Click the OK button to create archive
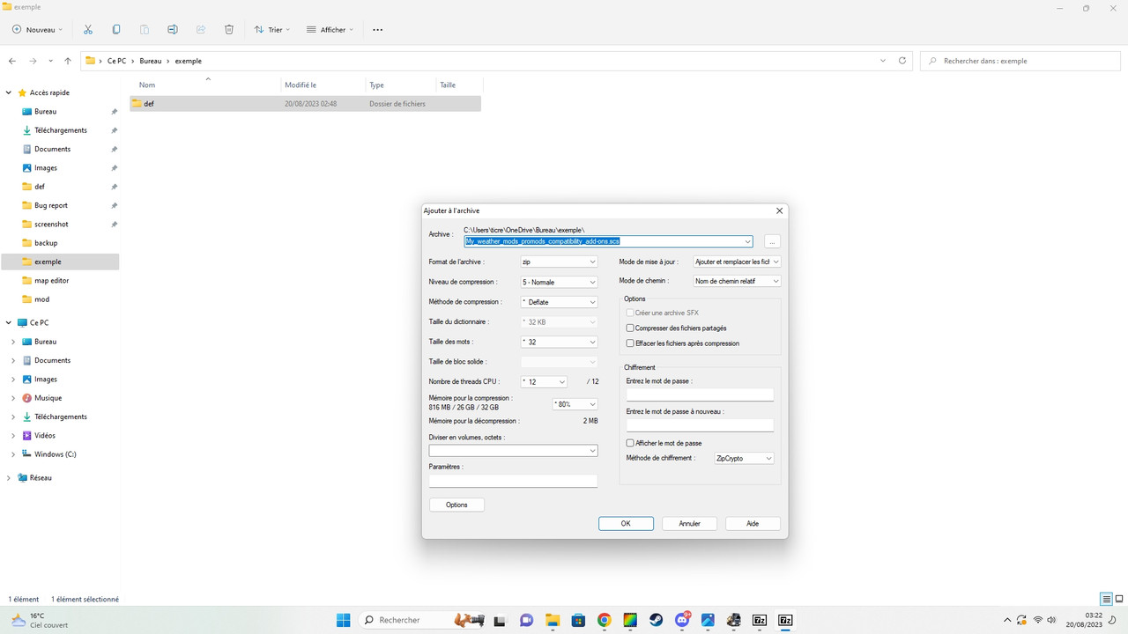Screen dimensions: 1128x634 626,523
